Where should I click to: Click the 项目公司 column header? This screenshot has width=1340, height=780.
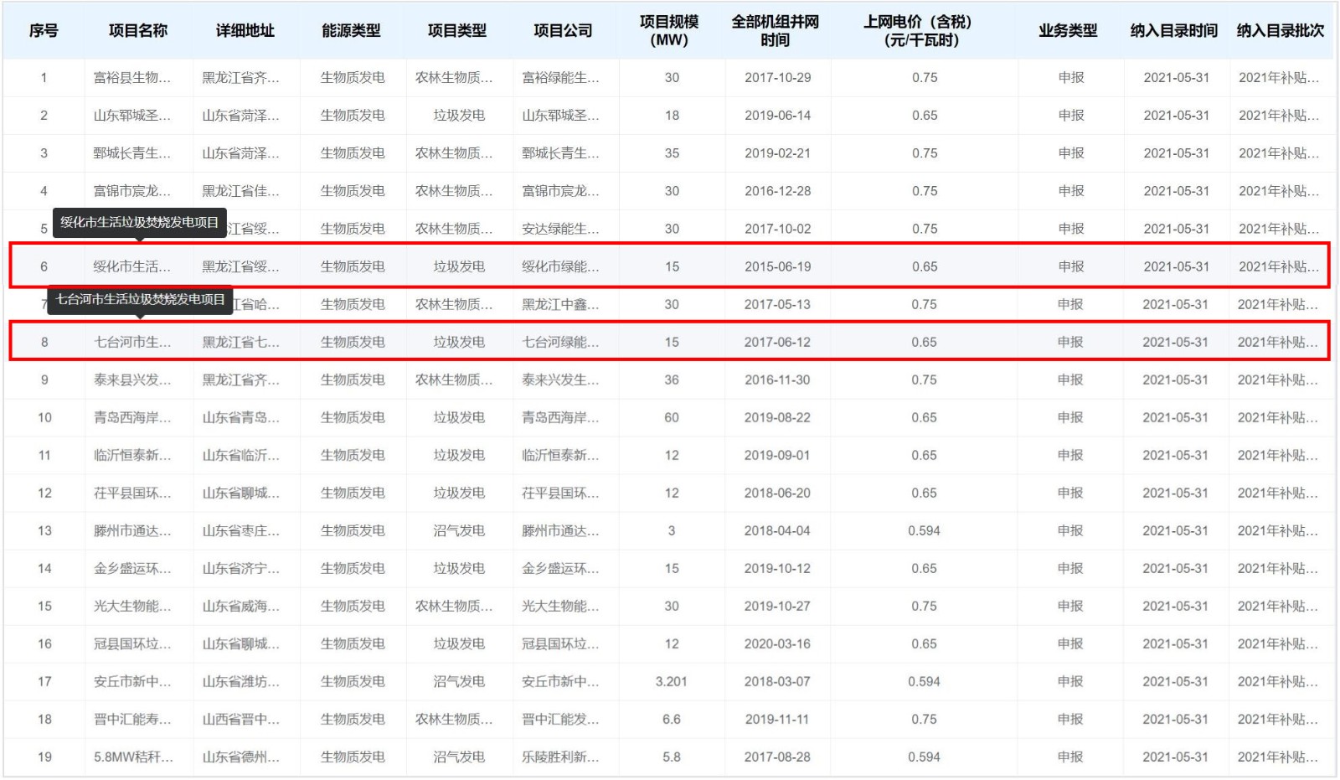pos(564,31)
